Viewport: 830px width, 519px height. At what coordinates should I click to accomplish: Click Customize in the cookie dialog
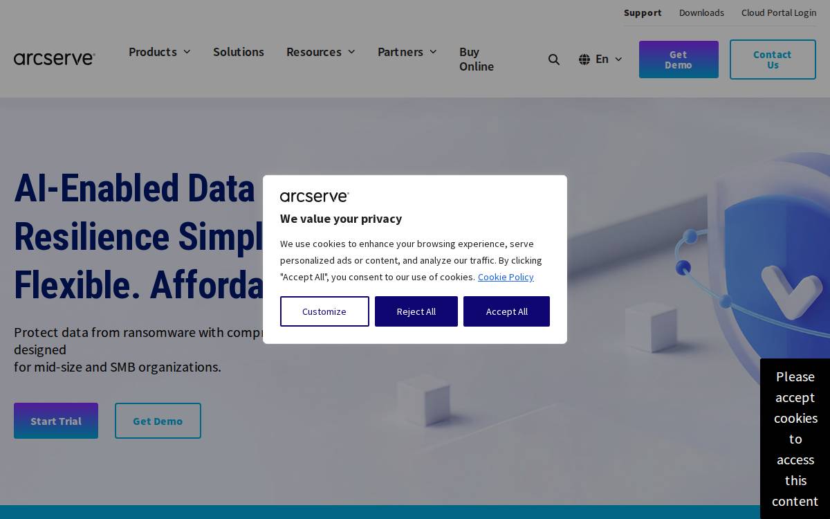tap(324, 311)
